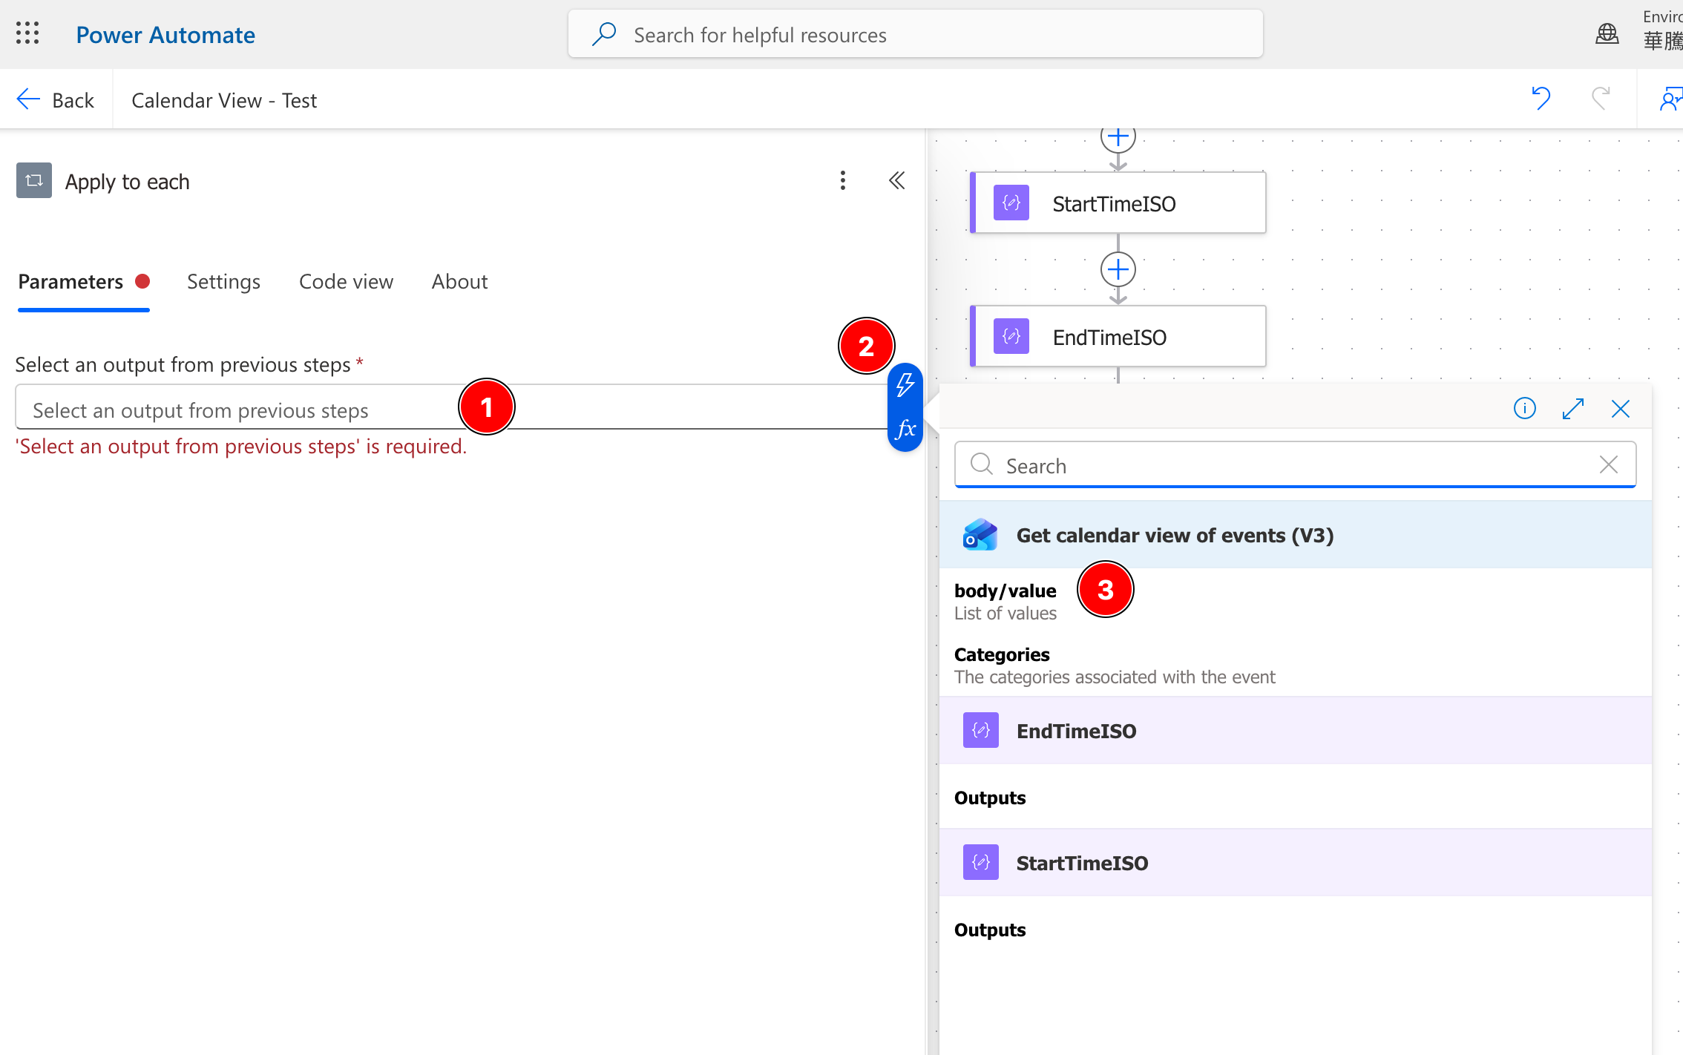Open the app launcher waffle menu
The height and width of the screenshot is (1055, 1683).
27,33
